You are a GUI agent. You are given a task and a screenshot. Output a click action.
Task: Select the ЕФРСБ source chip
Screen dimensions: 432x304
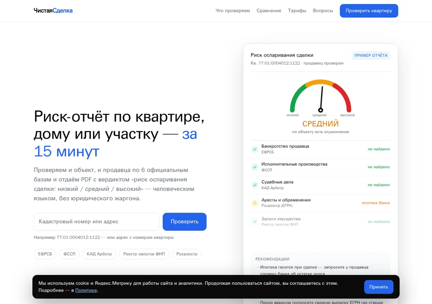click(45, 254)
